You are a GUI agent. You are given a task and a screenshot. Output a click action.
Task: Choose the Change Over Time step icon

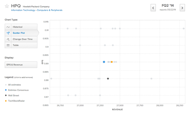[8, 39]
